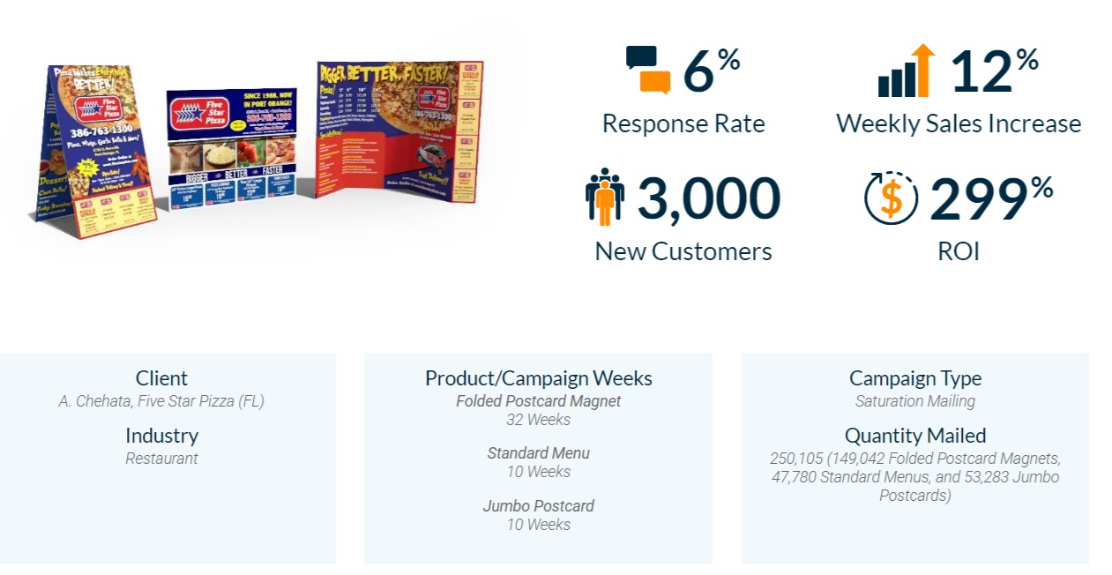
Task: Click the bar chart sales increase icon
Action: 906,71
